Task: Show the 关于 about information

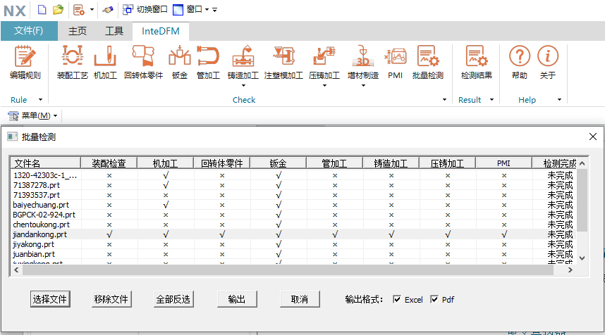Action: 547,63
